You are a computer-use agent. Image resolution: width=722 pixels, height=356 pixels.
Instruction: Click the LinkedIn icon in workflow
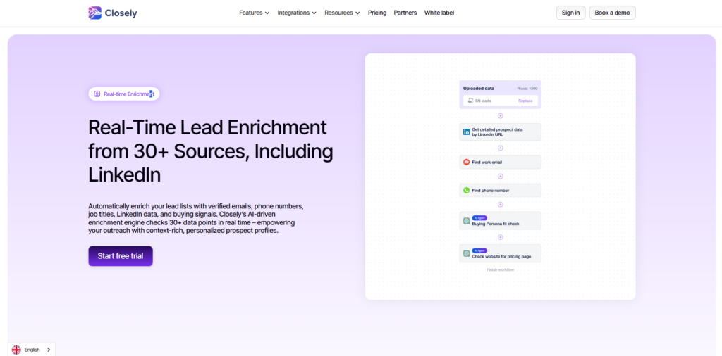[466, 132]
